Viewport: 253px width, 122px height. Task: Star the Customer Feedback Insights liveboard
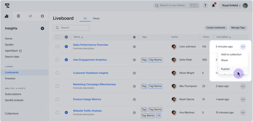[x=134, y=73]
